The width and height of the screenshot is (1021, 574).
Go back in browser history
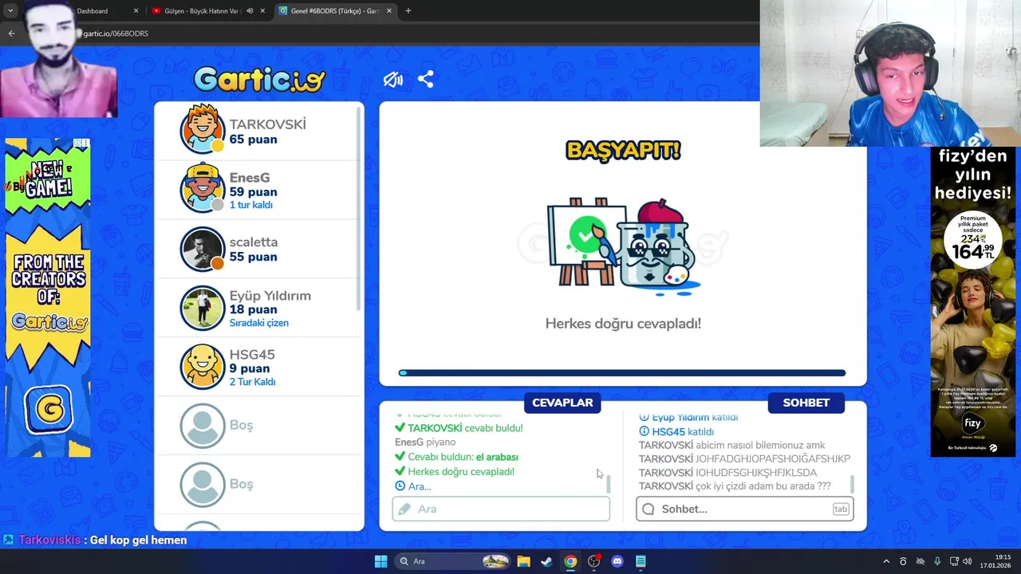[x=11, y=33]
